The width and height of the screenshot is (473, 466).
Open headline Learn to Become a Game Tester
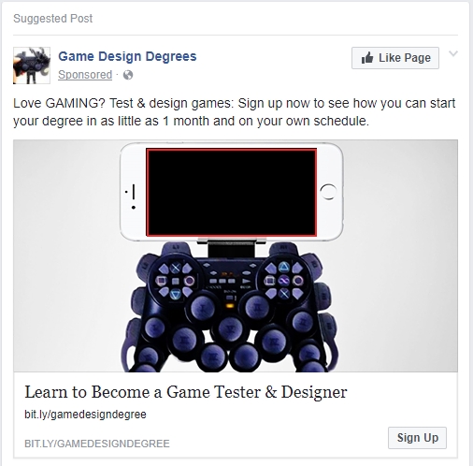[186, 392]
